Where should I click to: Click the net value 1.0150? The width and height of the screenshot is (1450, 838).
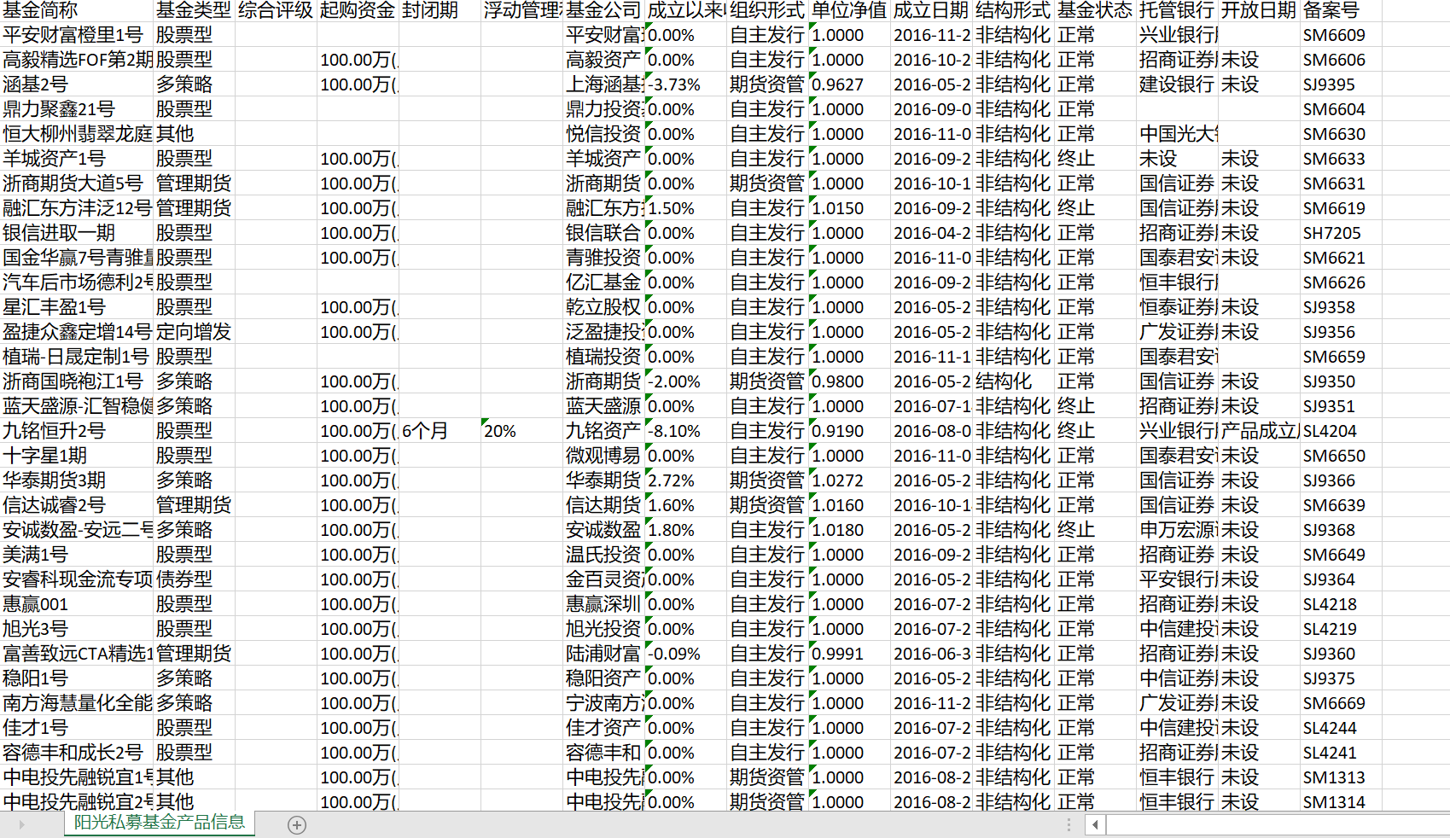pos(838,208)
